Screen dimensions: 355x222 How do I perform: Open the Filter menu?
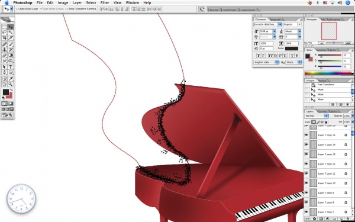(105, 3)
